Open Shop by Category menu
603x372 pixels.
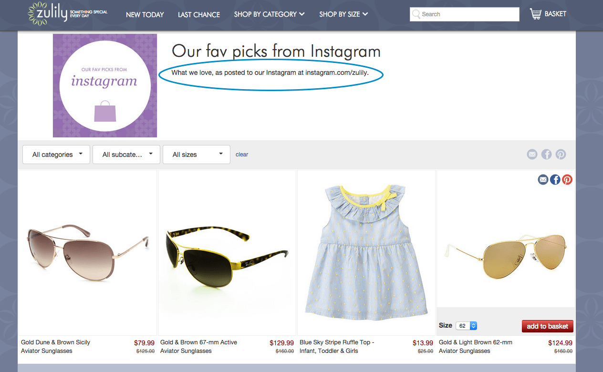(x=269, y=14)
